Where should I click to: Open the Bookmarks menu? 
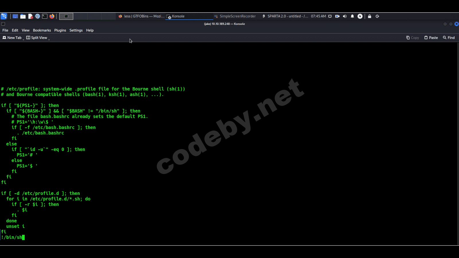point(42,30)
